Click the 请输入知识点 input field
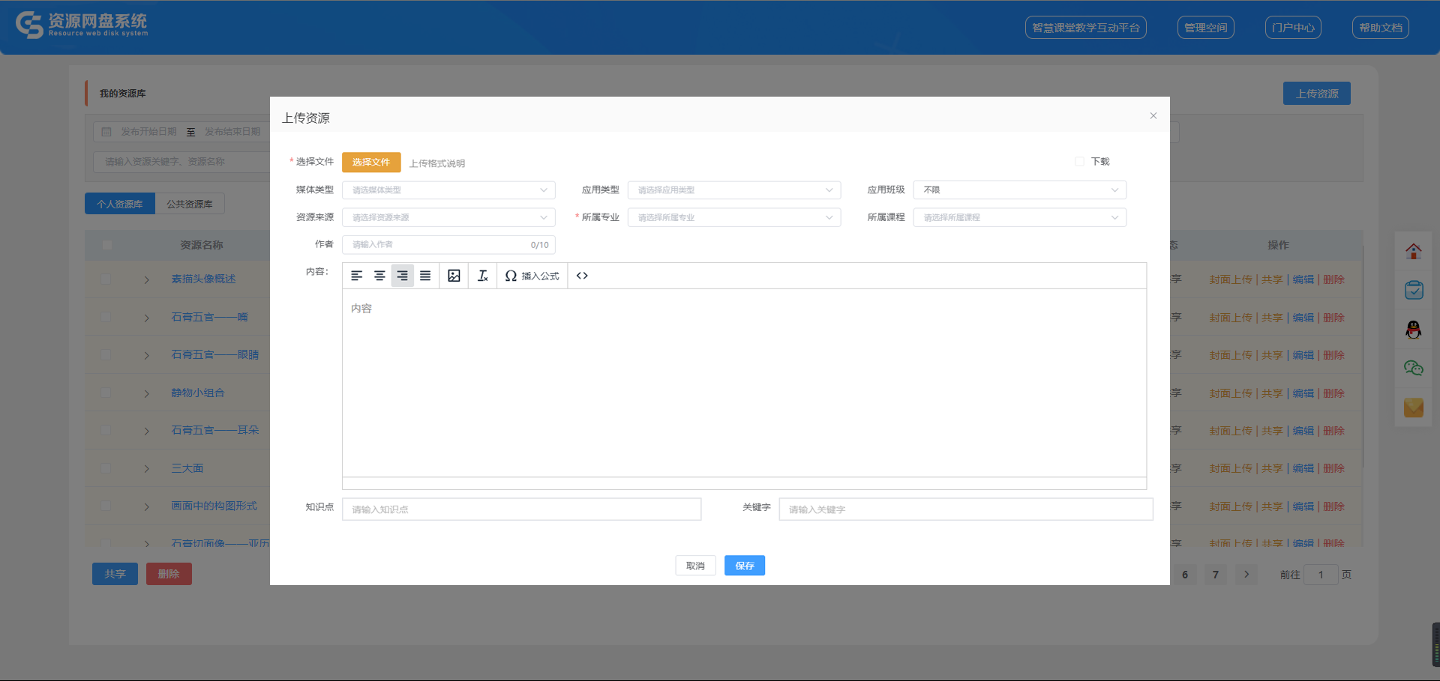Image resolution: width=1440 pixels, height=681 pixels. click(x=521, y=509)
